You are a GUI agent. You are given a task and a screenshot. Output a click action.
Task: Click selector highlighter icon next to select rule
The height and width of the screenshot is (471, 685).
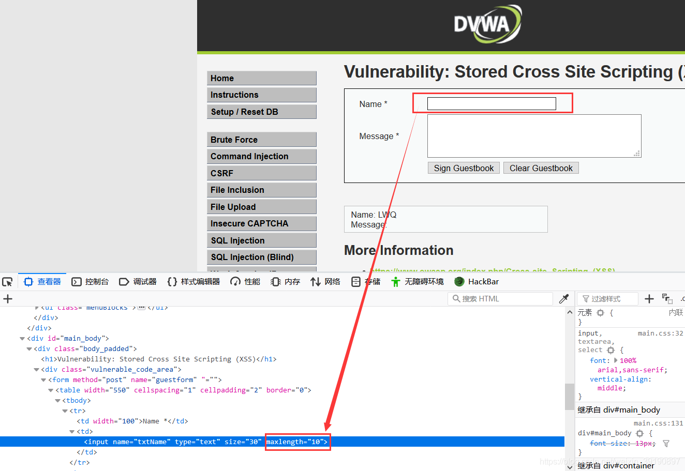(610, 350)
